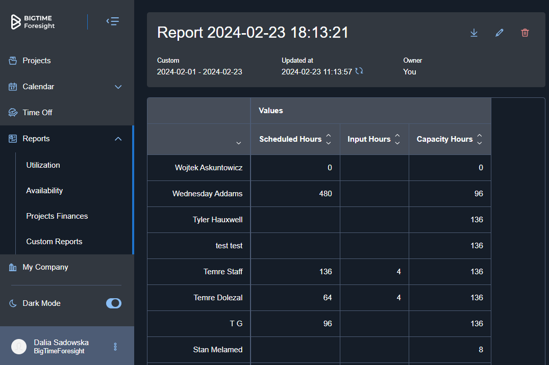Open the Utilization report

tap(43, 165)
